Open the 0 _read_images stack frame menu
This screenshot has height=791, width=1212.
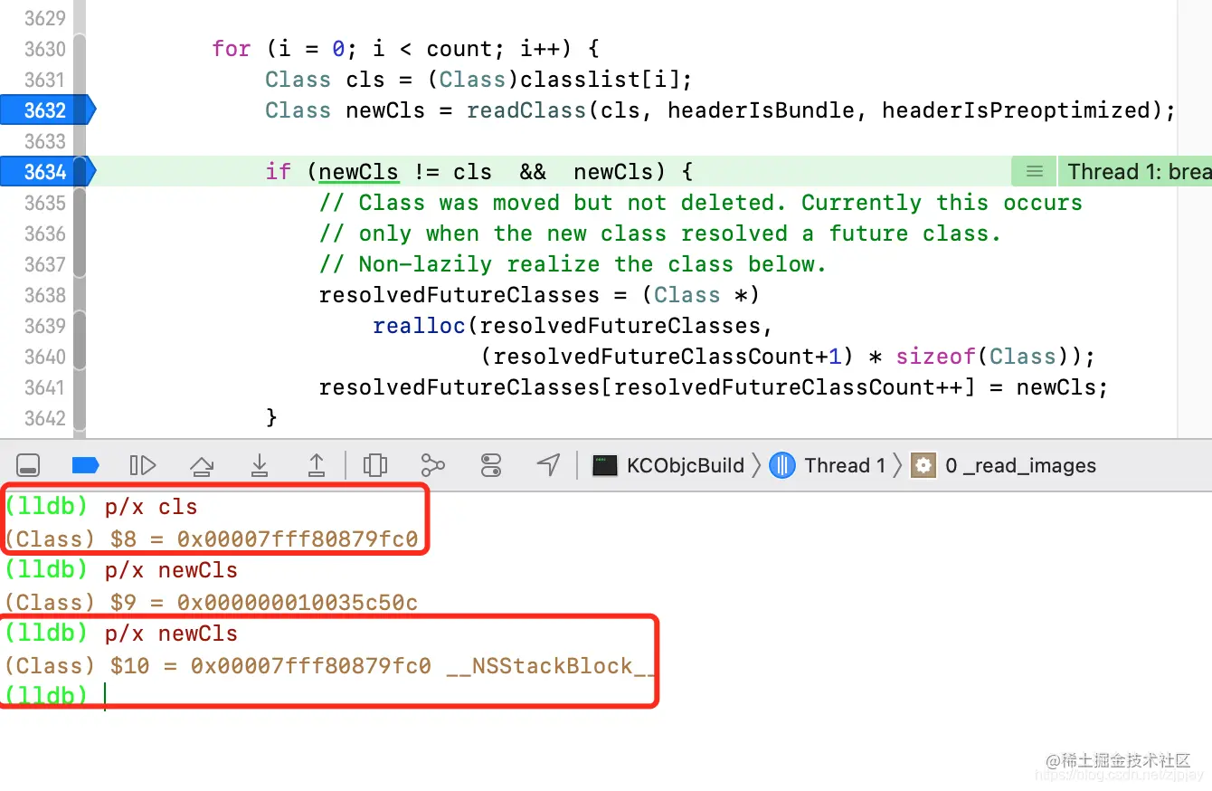(x=1020, y=466)
